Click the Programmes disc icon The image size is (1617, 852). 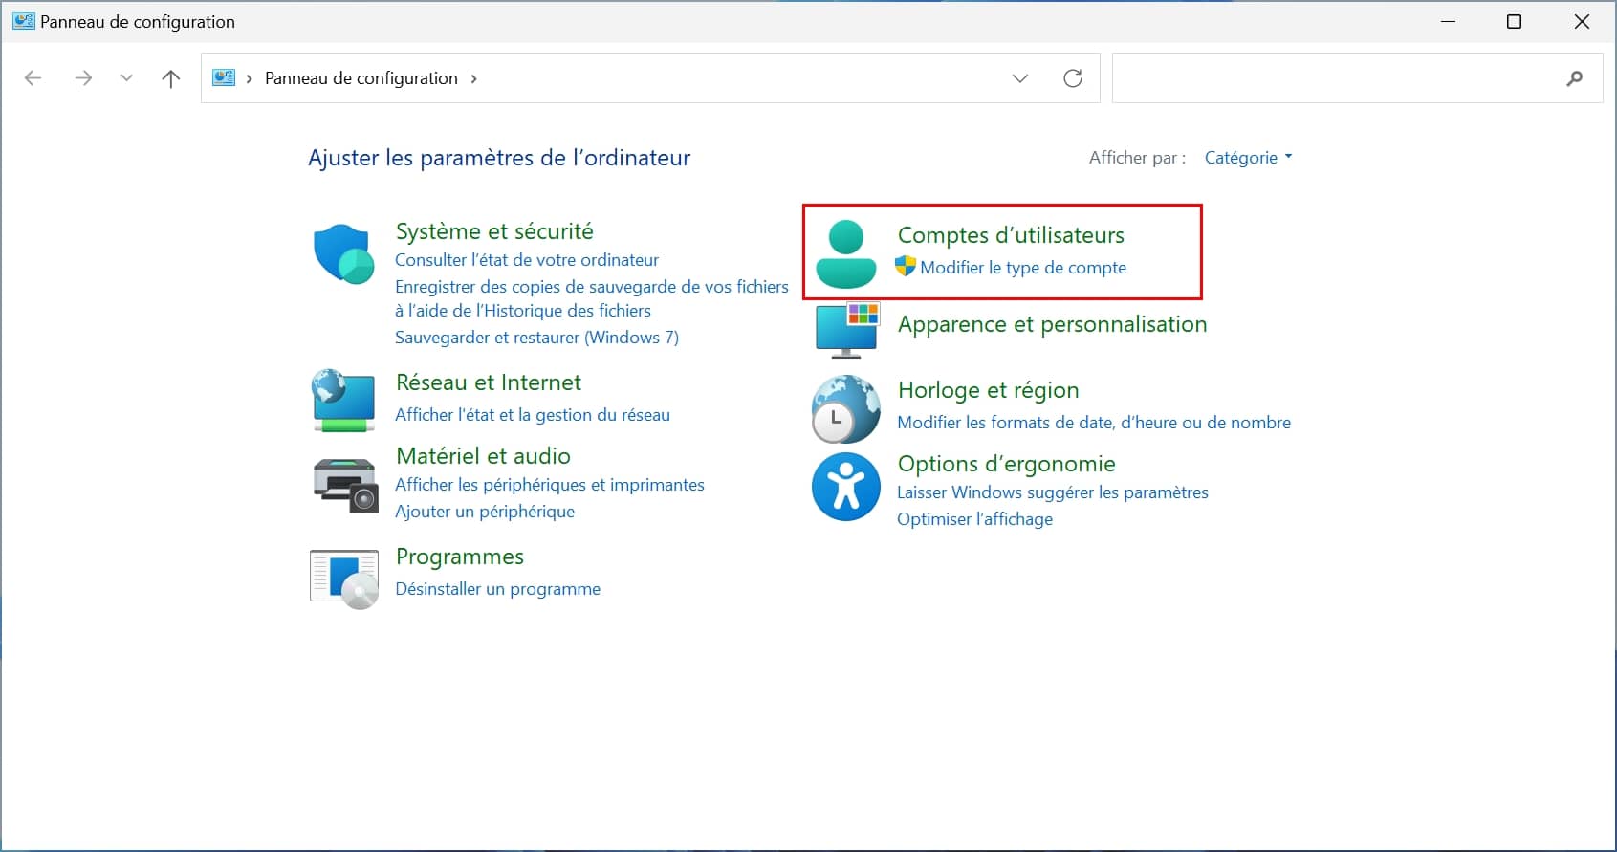(x=344, y=579)
